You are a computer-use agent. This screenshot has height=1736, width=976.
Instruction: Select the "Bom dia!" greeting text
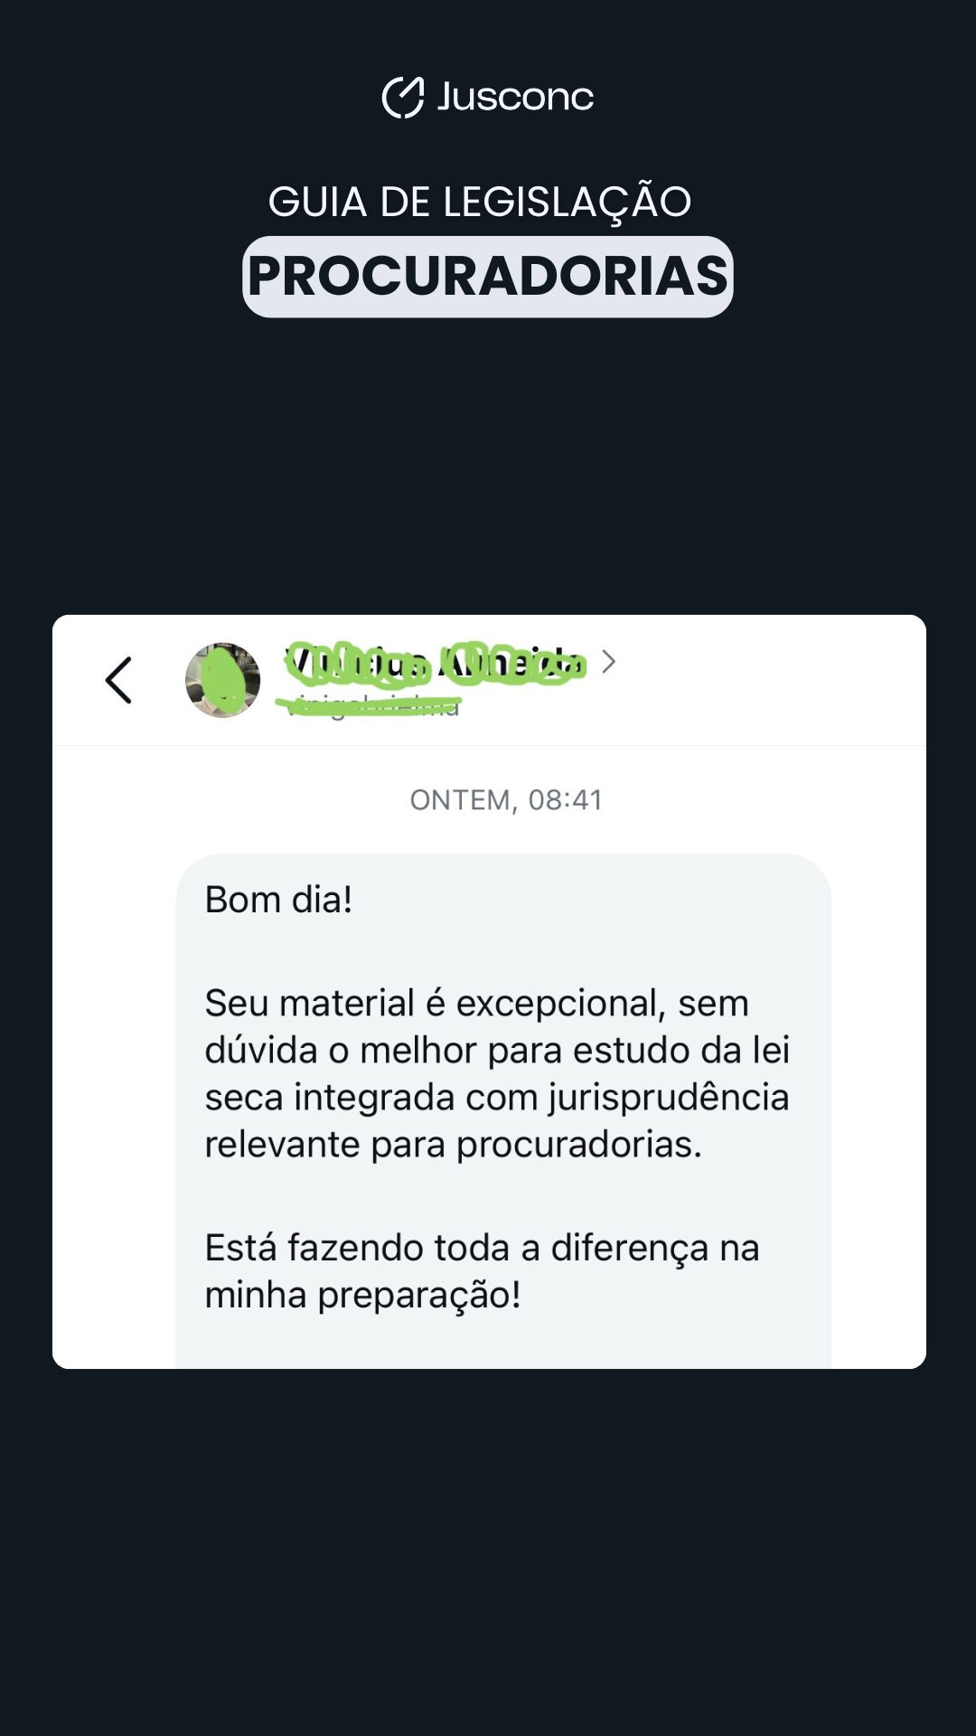point(278,900)
